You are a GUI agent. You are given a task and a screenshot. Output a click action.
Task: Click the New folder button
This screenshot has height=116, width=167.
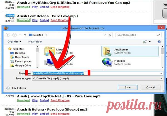[35, 42]
